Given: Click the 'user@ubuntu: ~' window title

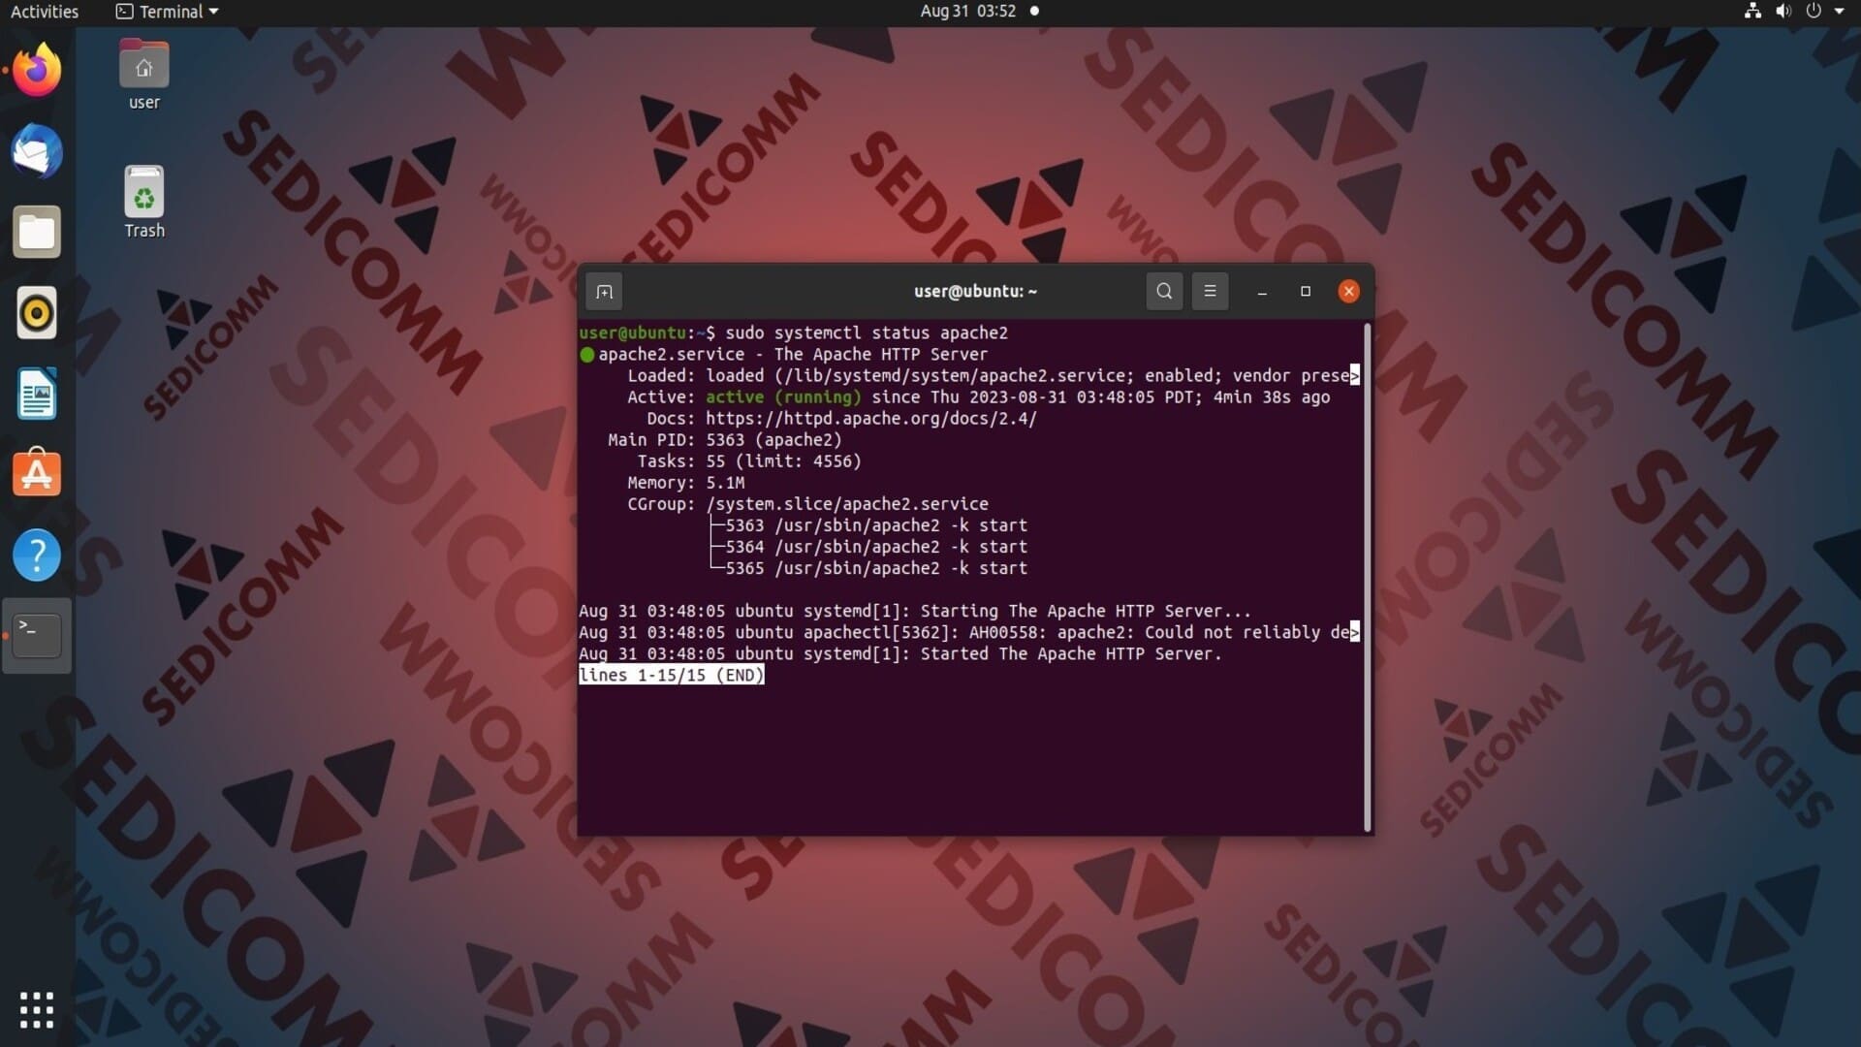Looking at the screenshot, I should tap(975, 291).
